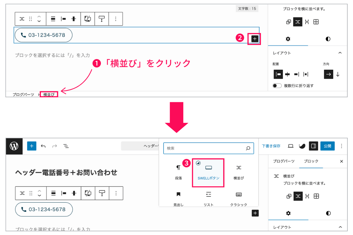Open alignment option in lower block toolbar
This screenshot has height=235, width=353.
[54, 193]
